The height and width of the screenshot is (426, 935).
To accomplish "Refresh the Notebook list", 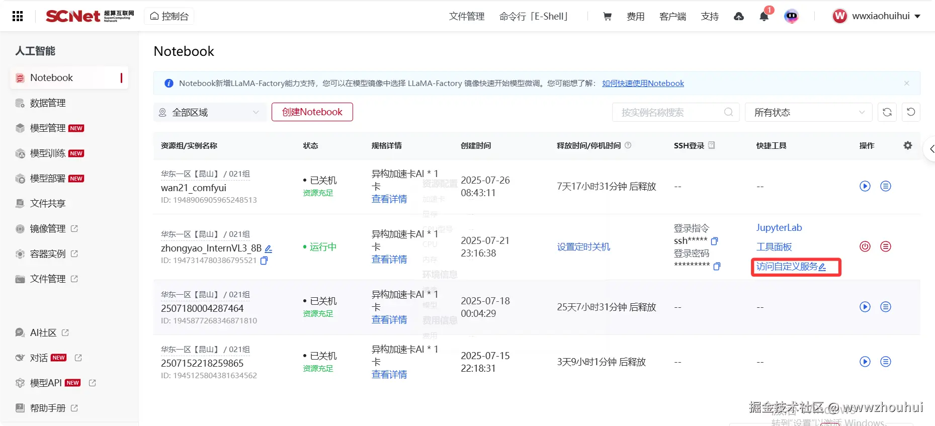I will 887,112.
